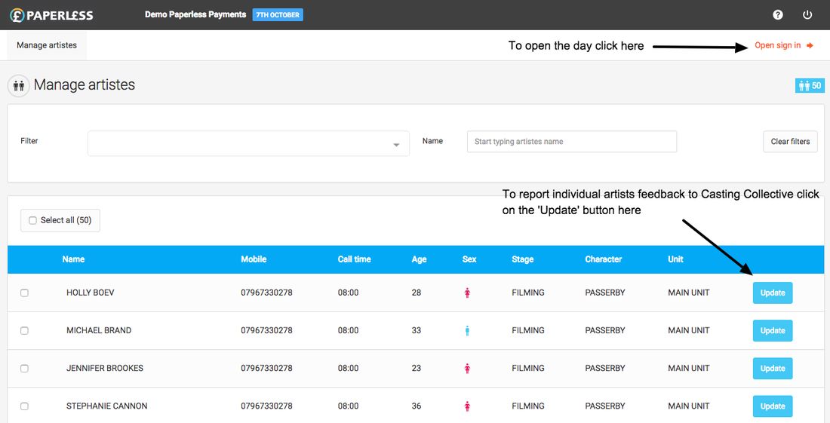Viewport: 830px width, 423px height.
Task: Click Update for Holly Boev
Action: point(773,293)
